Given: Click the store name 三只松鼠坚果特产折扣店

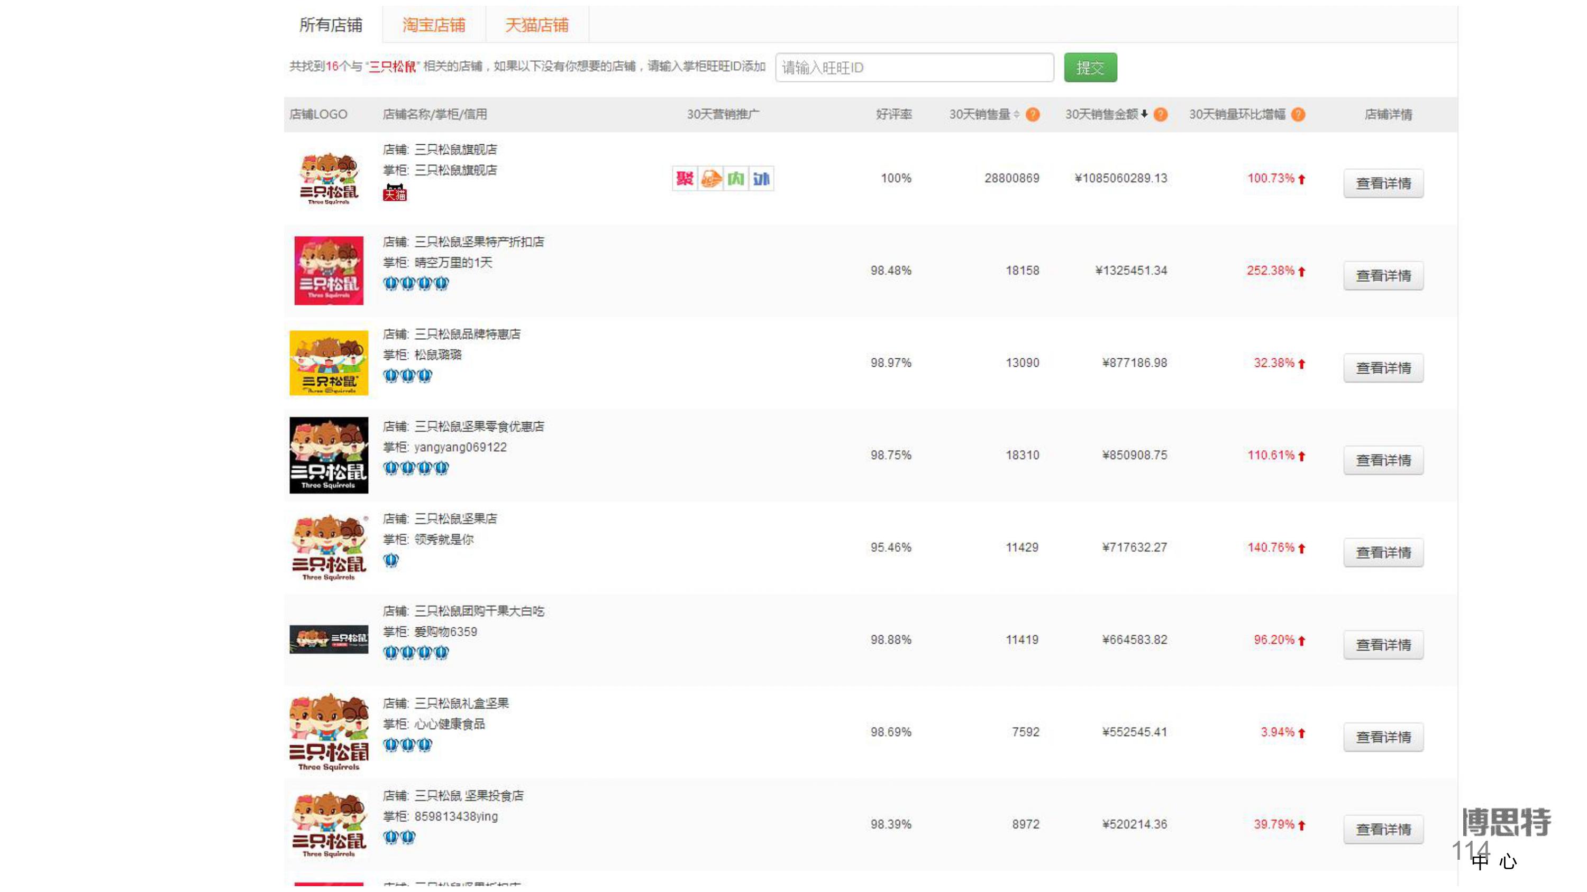Looking at the screenshot, I should tap(479, 242).
